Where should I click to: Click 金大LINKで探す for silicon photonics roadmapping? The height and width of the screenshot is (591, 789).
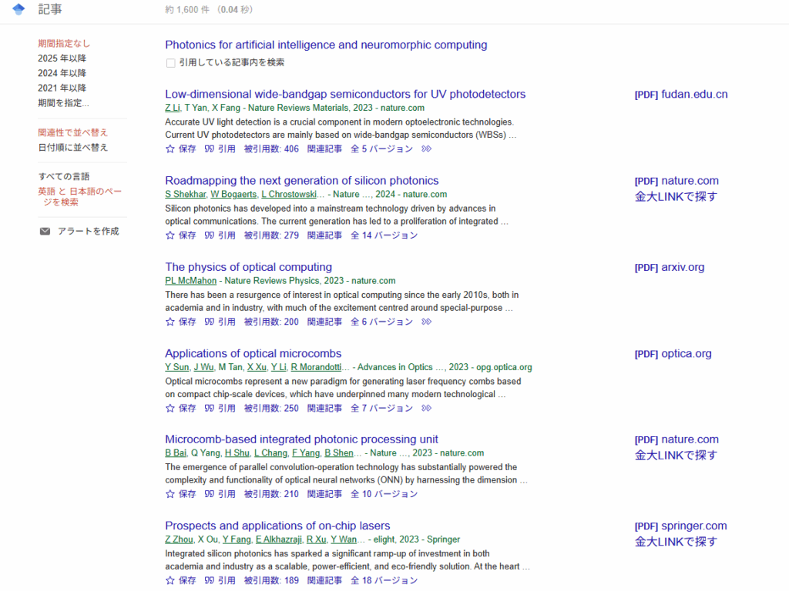pos(676,196)
